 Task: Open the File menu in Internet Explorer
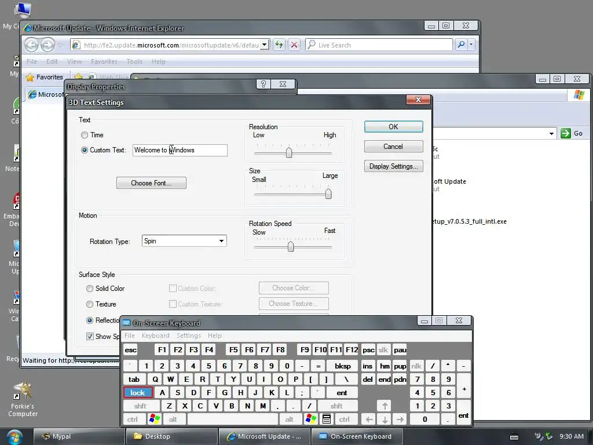point(32,61)
